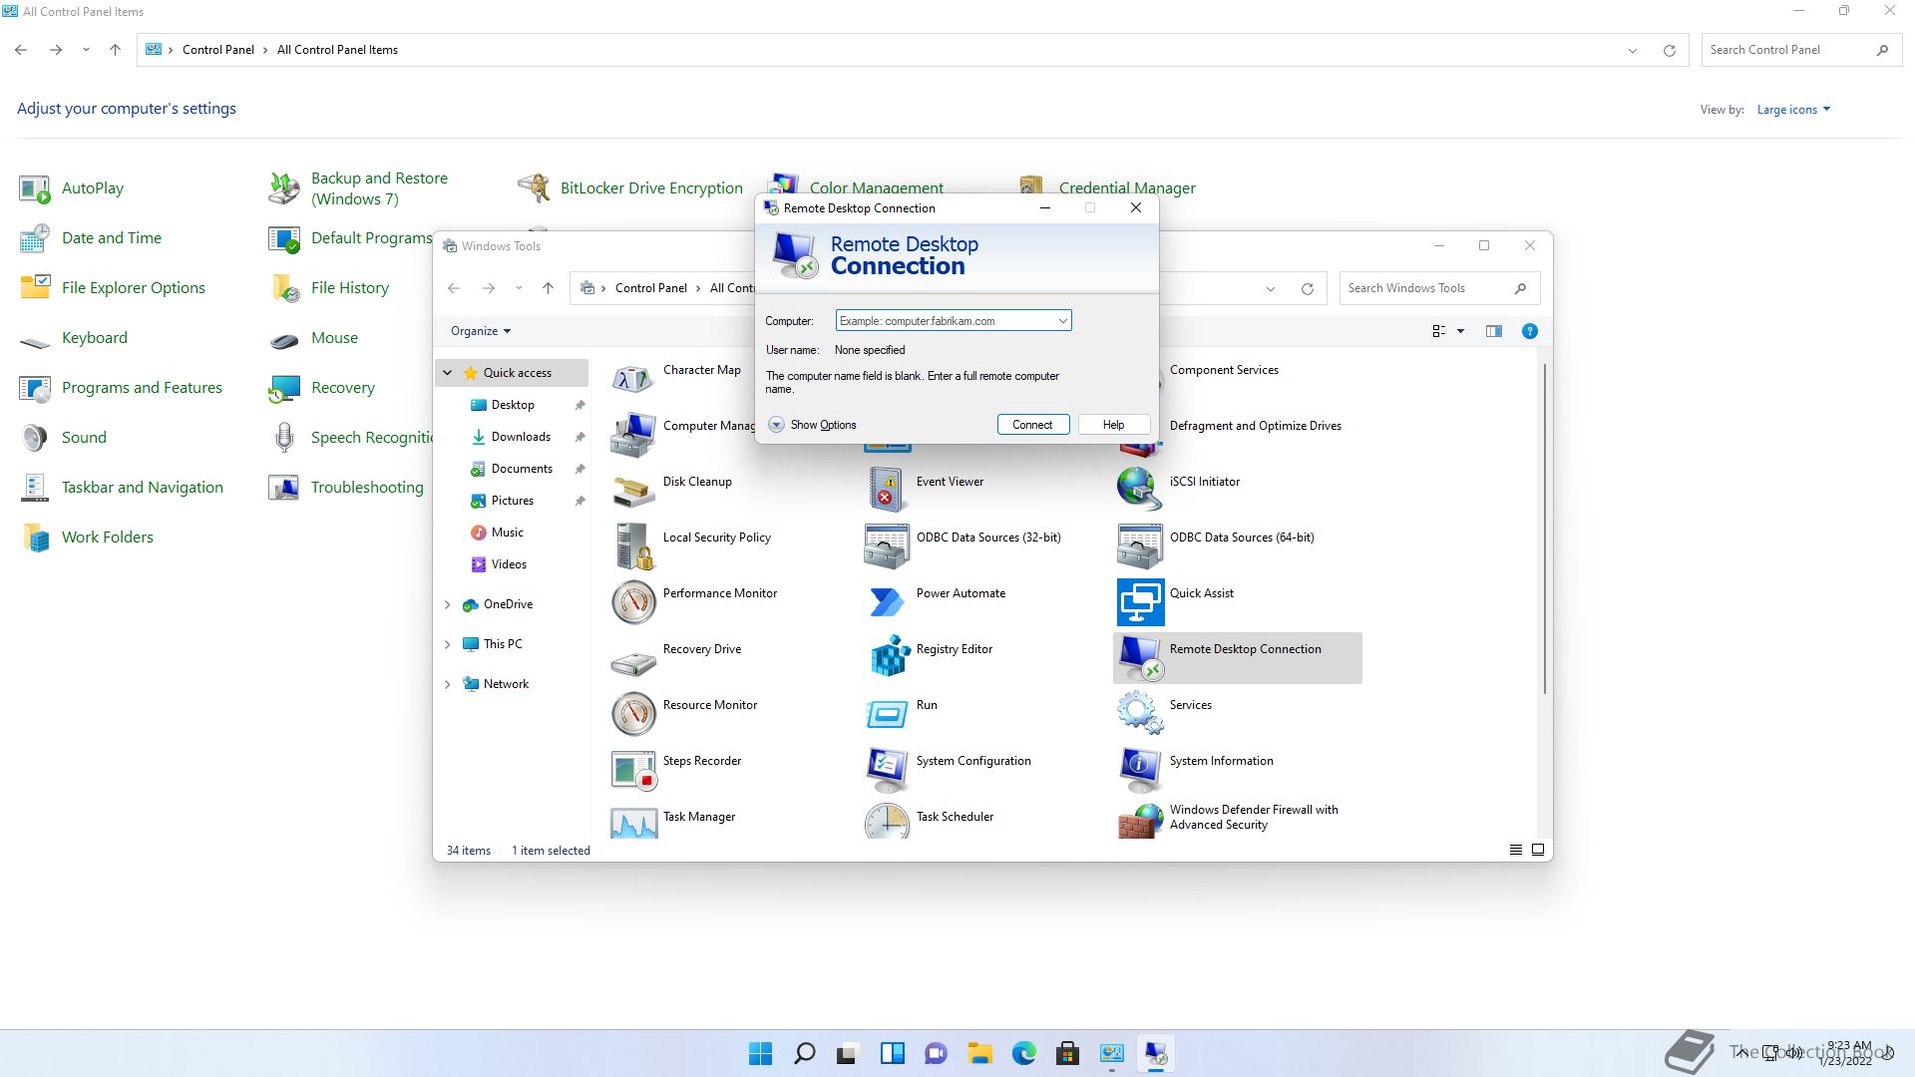Open the System Information icon

coord(1140,769)
